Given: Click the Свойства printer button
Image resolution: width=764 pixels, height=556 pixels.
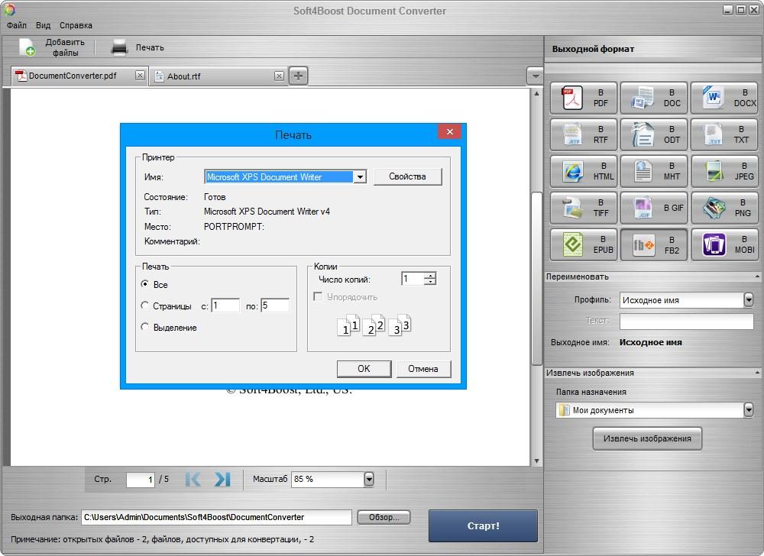Looking at the screenshot, I should pos(407,176).
